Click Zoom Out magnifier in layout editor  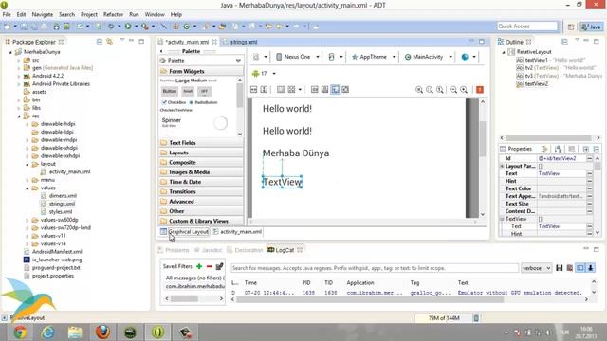tap(453, 90)
